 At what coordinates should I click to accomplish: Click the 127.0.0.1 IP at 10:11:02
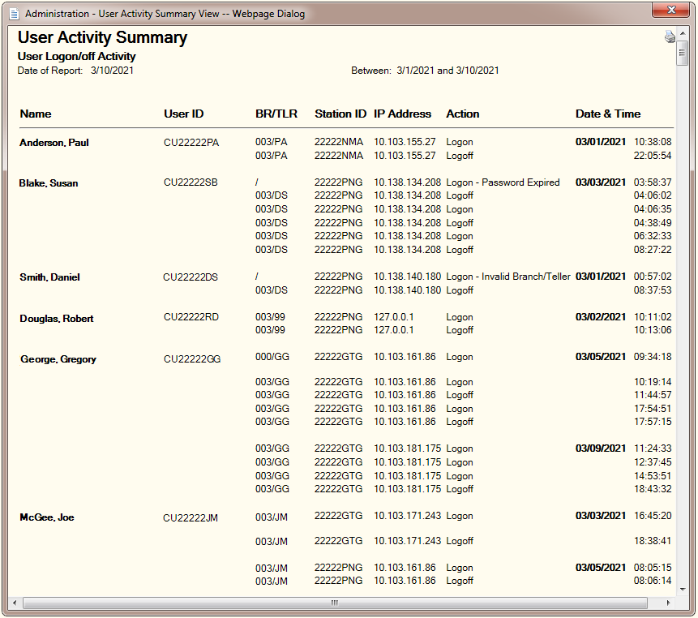coord(393,317)
